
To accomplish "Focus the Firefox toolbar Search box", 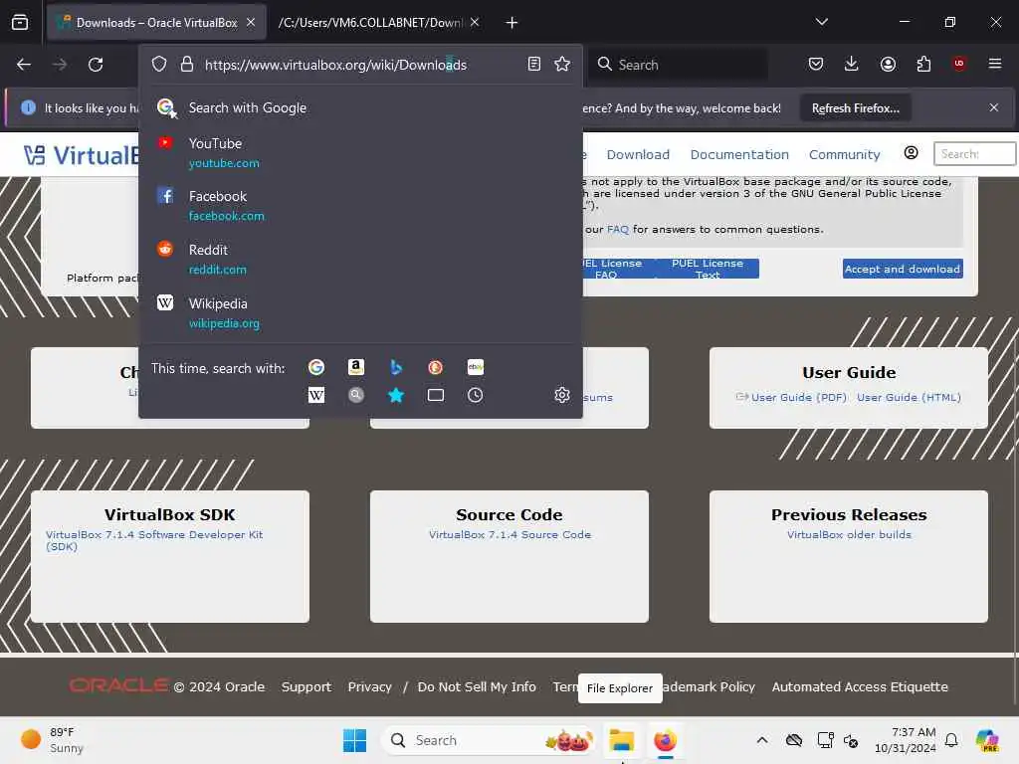I will [678, 65].
